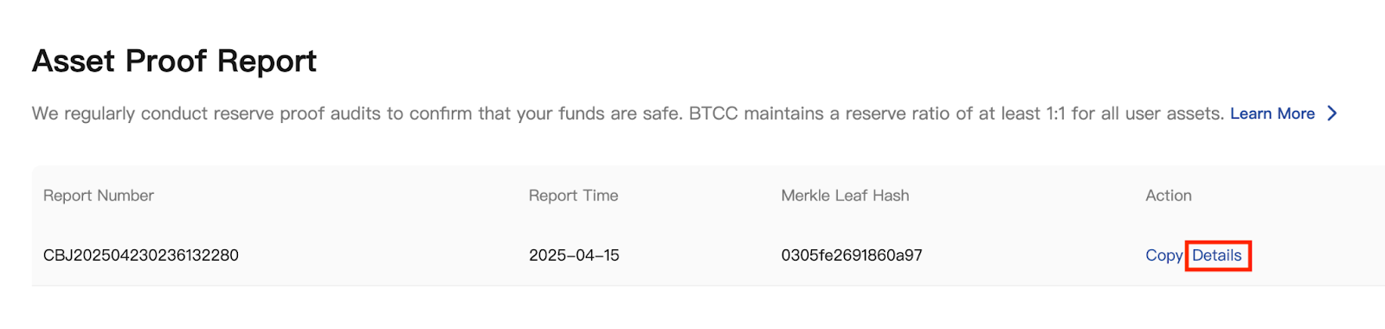
Task: Click the Action column header
Action: tap(1169, 196)
